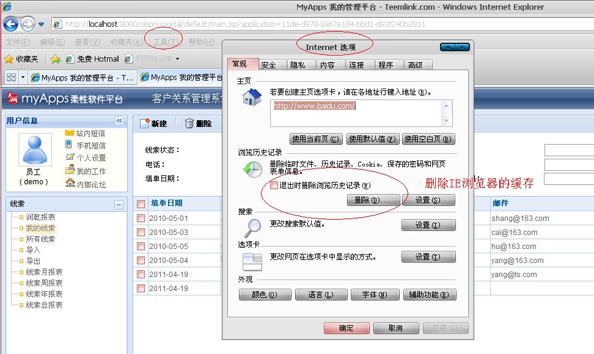Select 所有线索 tree item
This screenshot has height=354, width=594.
tap(40, 239)
